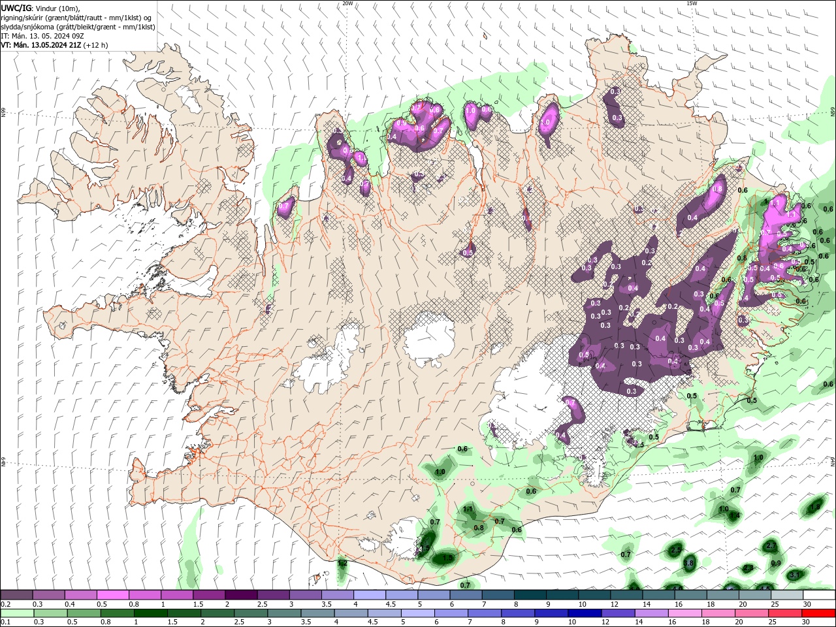Click the '30' label in the top legend row
Viewport: 836px width, 627px height.
pos(807,604)
